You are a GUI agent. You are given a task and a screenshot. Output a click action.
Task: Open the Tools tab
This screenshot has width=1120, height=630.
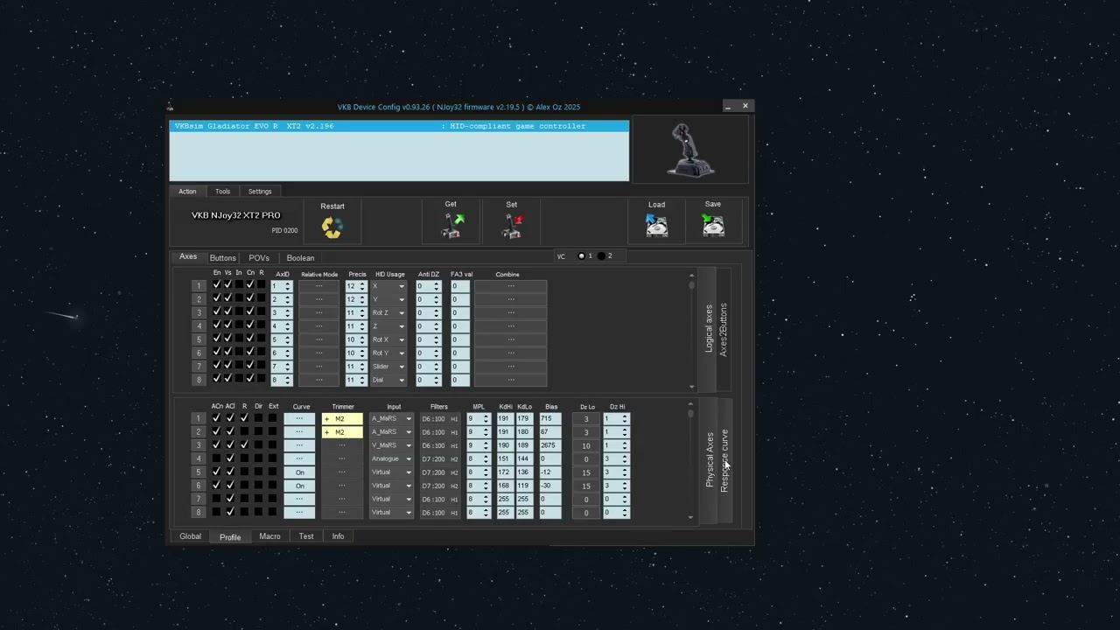click(x=223, y=192)
